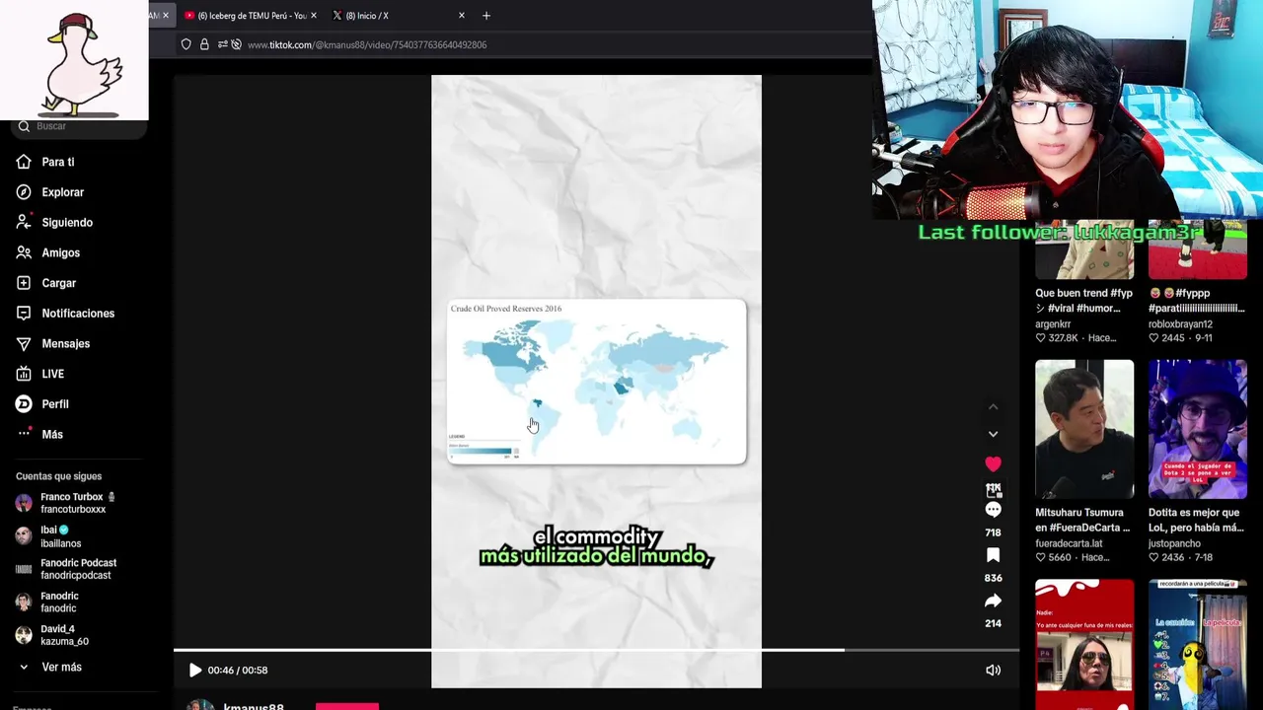Expand Ver más followed accounts
The height and width of the screenshot is (710, 1263).
pos(51,668)
